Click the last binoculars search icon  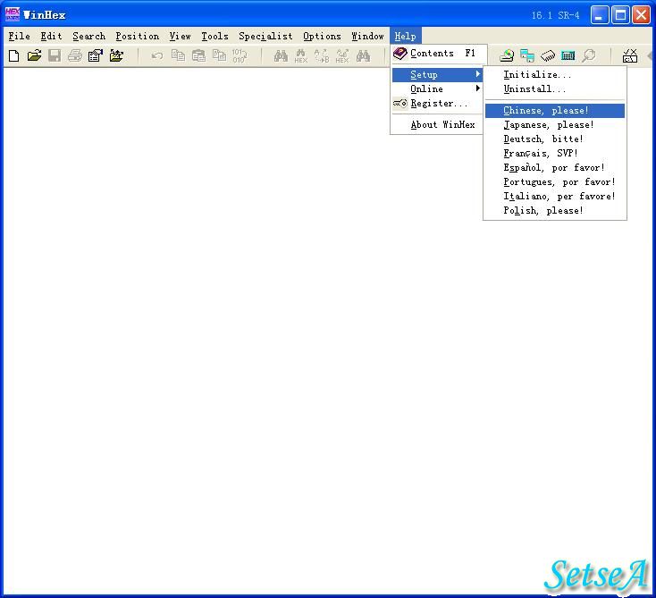coord(363,55)
